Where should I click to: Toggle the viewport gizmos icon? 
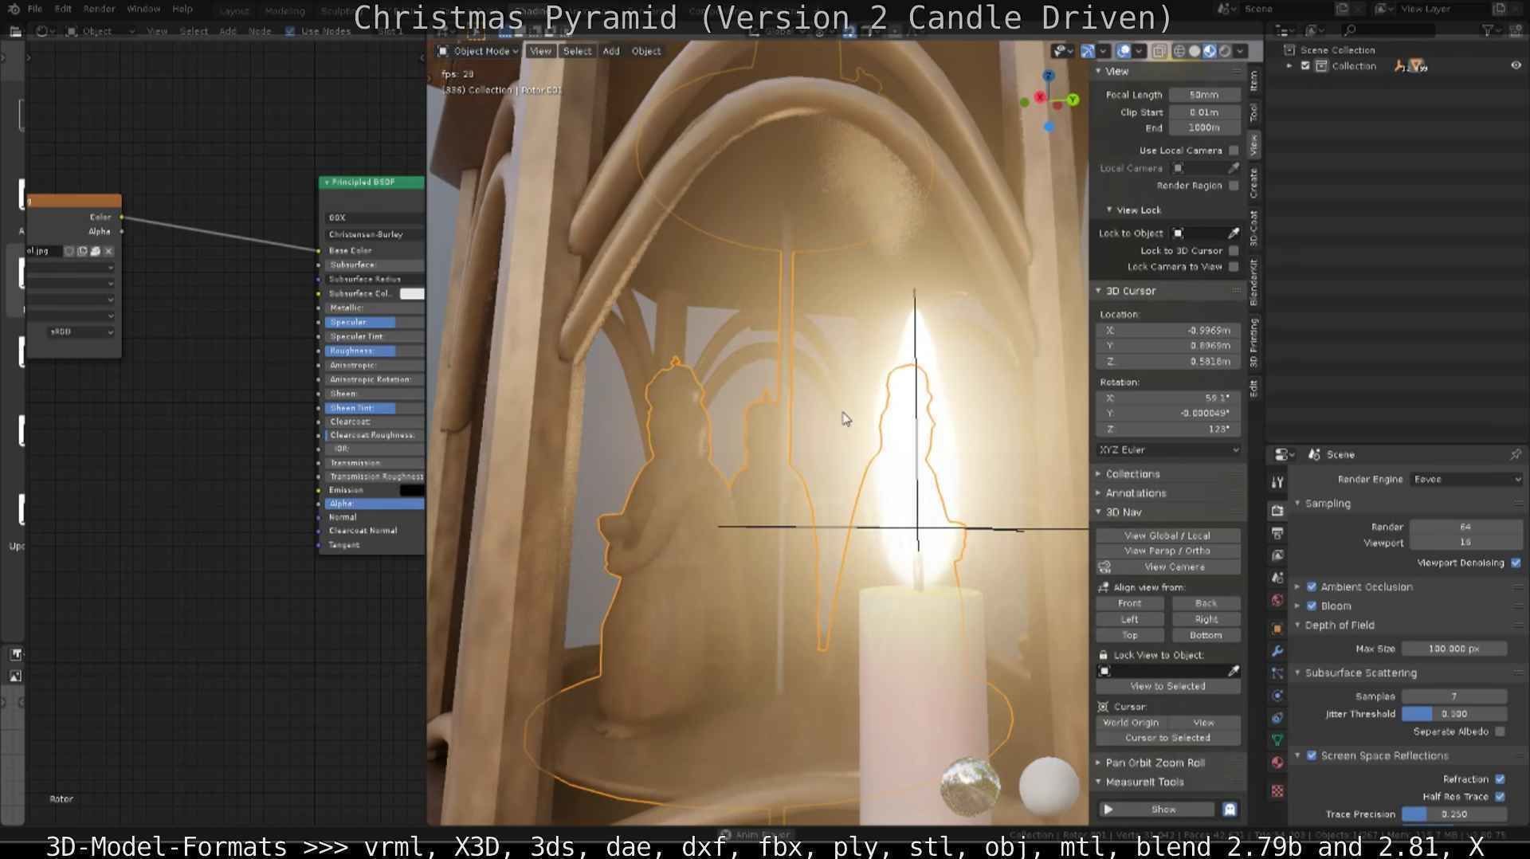(1088, 51)
